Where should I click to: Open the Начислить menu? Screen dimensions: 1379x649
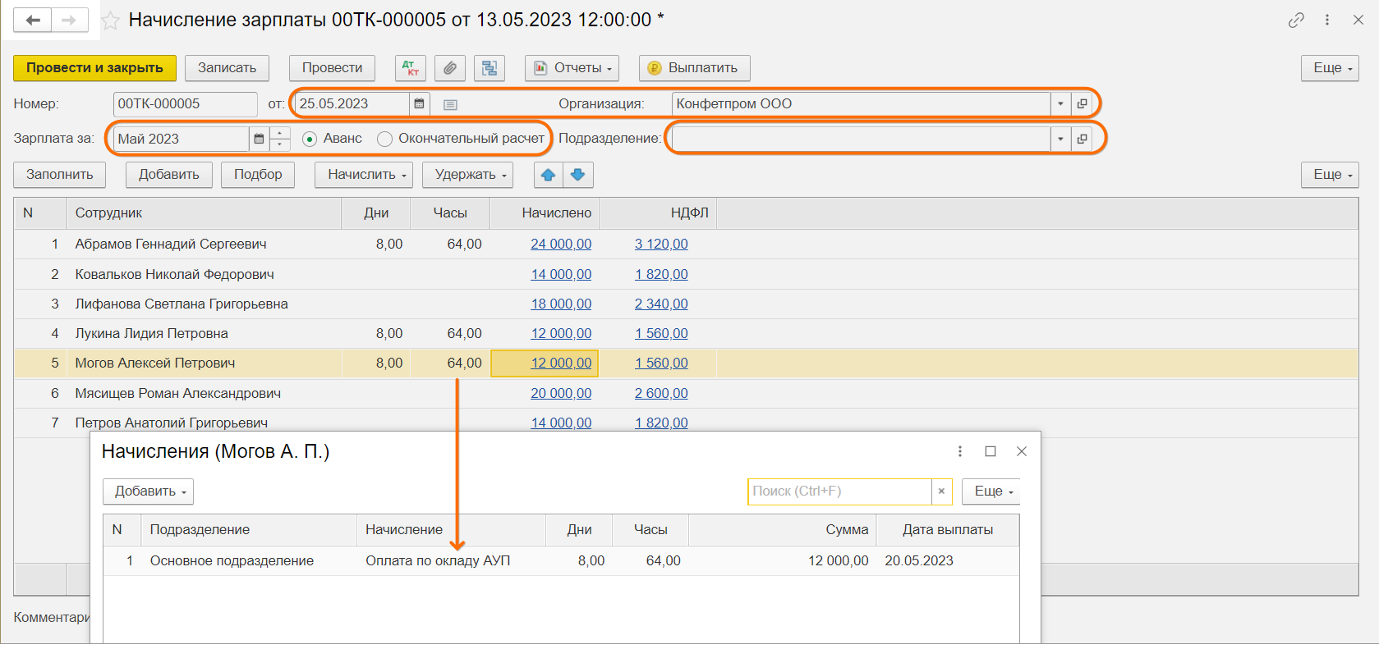pyautogui.click(x=363, y=175)
